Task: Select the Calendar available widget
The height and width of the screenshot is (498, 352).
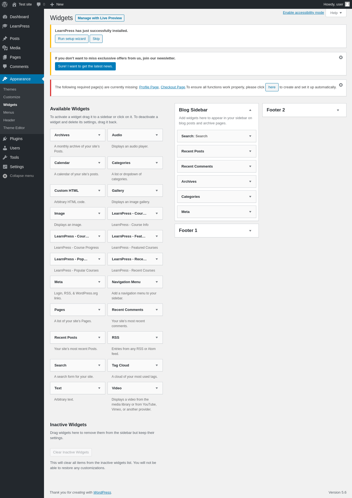Action: pyautogui.click(x=78, y=163)
